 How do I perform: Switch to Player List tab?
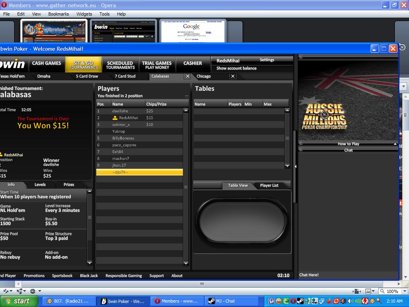[269, 185]
